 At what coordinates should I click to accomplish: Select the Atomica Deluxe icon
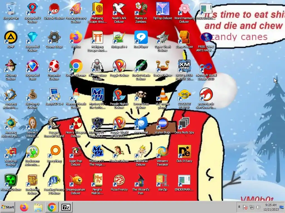point(11,183)
